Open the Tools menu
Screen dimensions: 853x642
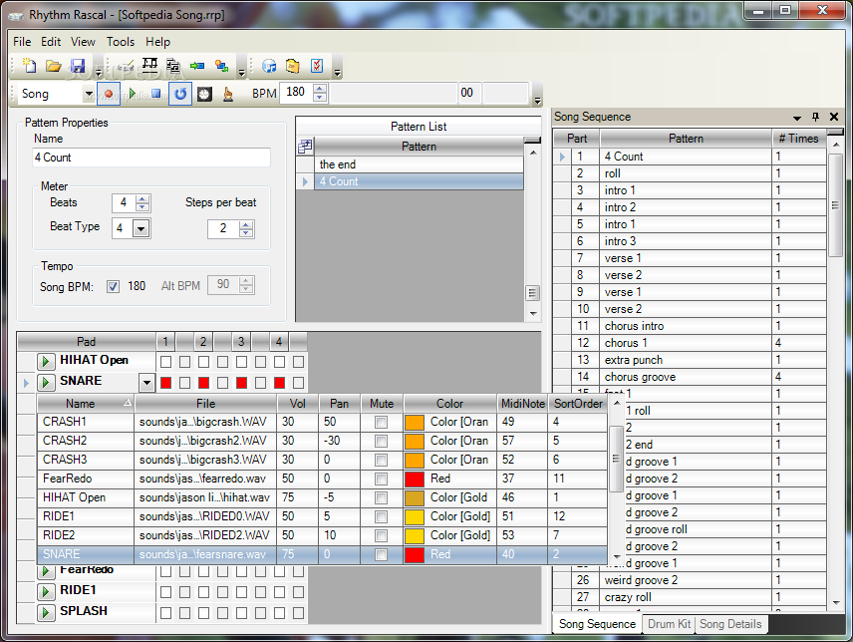point(121,41)
